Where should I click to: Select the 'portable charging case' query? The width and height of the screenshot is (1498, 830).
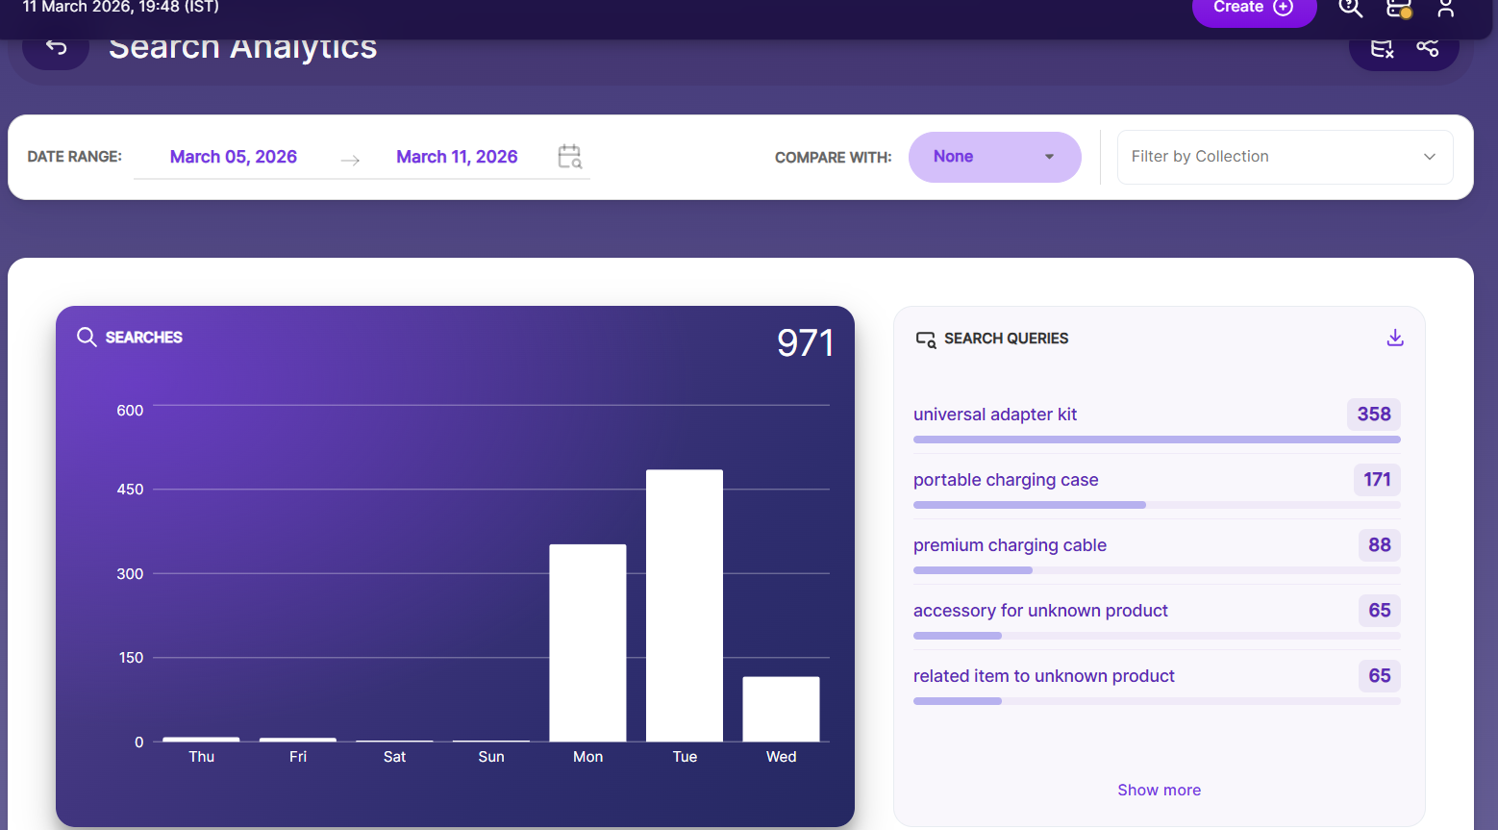tap(1006, 480)
